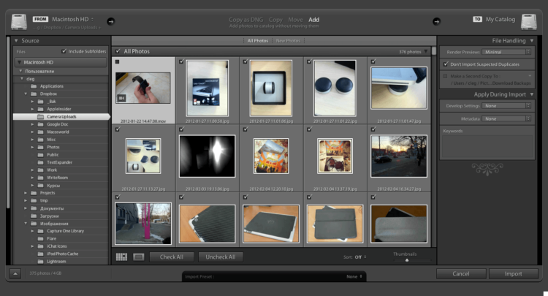Uncheck photo 2012-01-27 11.01.06.jpg

coord(246,61)
